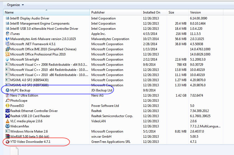Click version "7.54.309.2012"
This screenshot has width=234, height=155.
tap(199, 111)
